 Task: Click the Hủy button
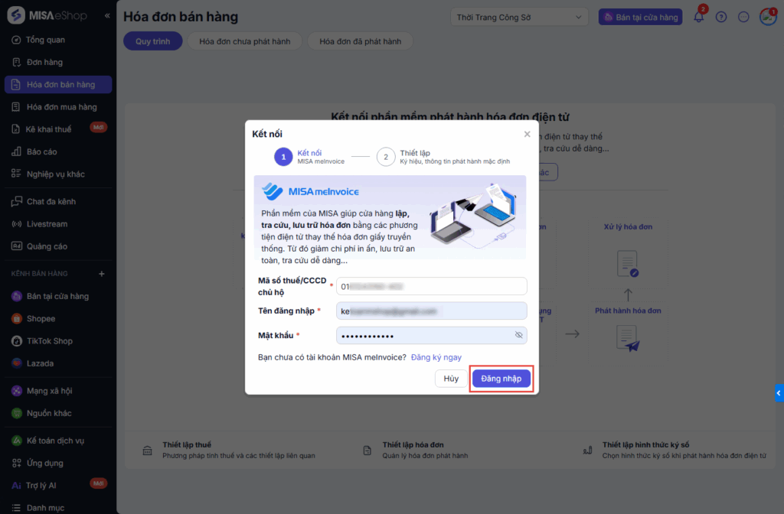click(x=451, y=379)
